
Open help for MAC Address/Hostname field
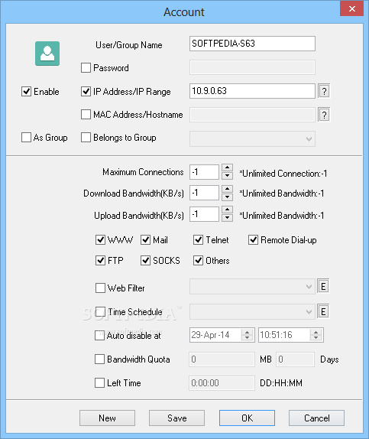coord(324,115)
